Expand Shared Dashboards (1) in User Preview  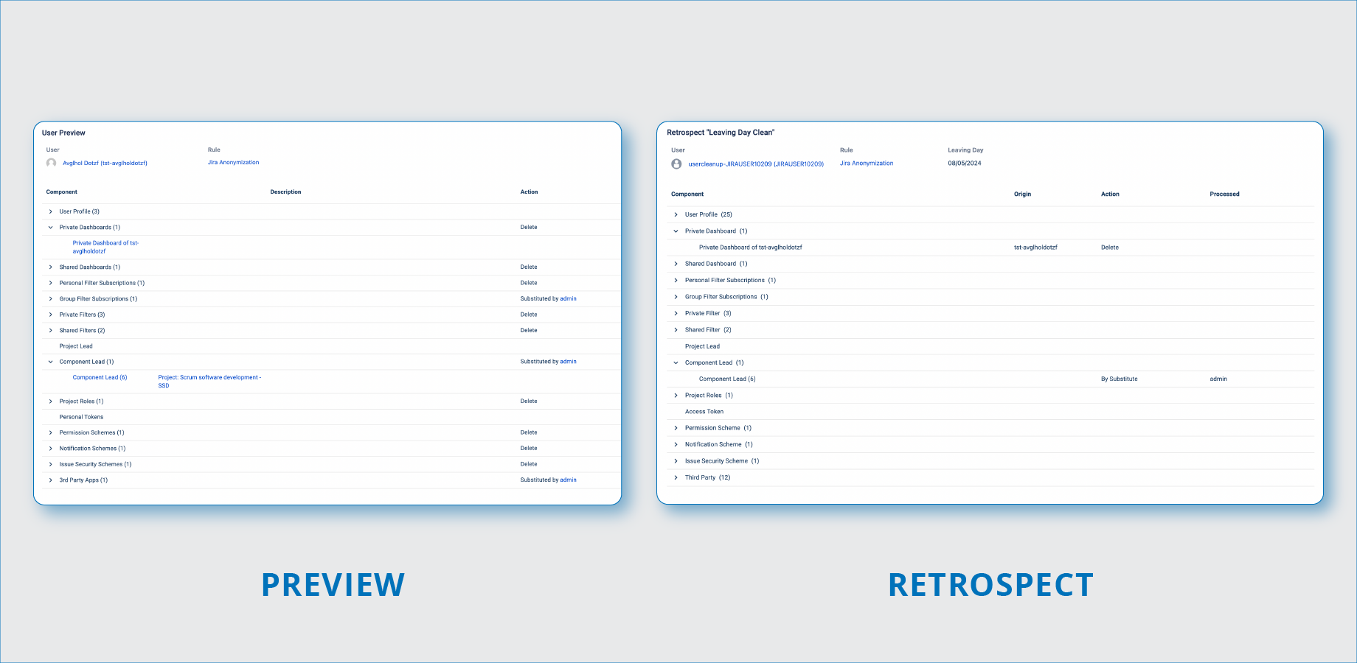pyautogui.click(x=50, y=267)
